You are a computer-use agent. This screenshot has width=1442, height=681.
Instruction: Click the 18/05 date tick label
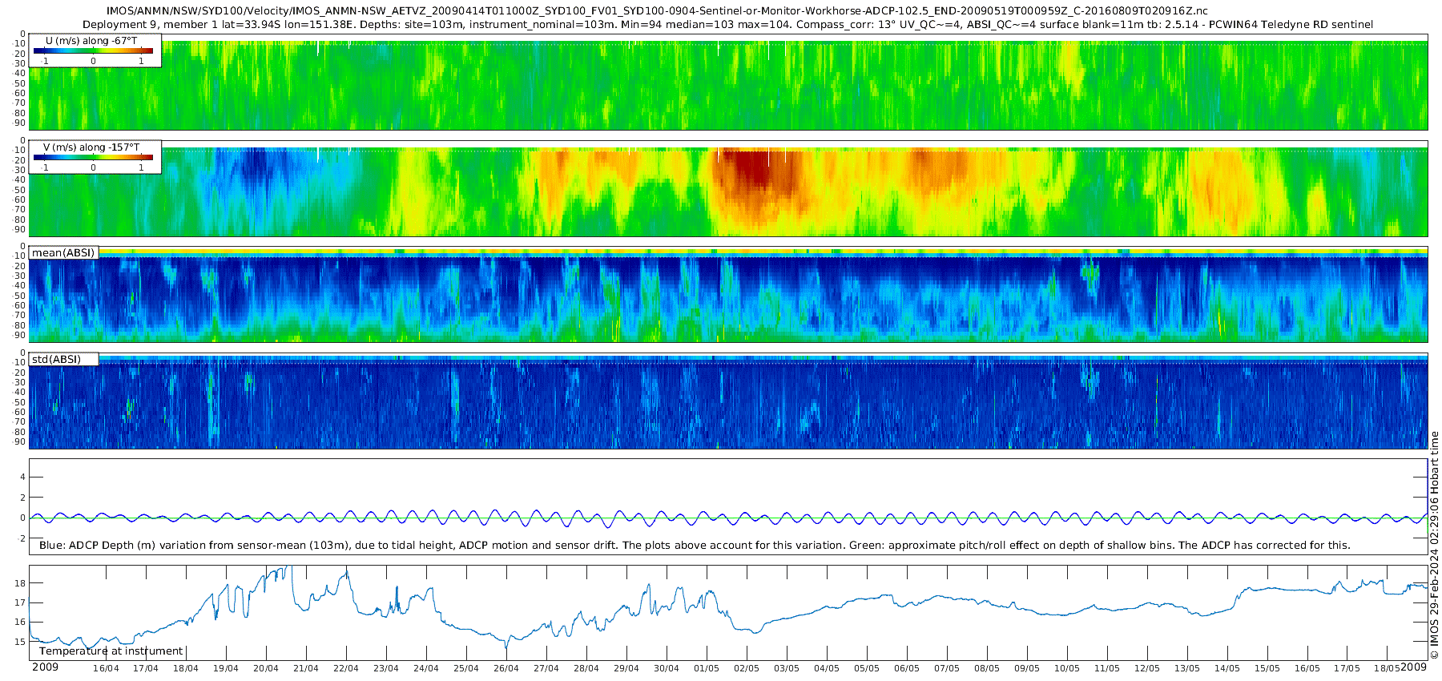(x=1387, y=668)
